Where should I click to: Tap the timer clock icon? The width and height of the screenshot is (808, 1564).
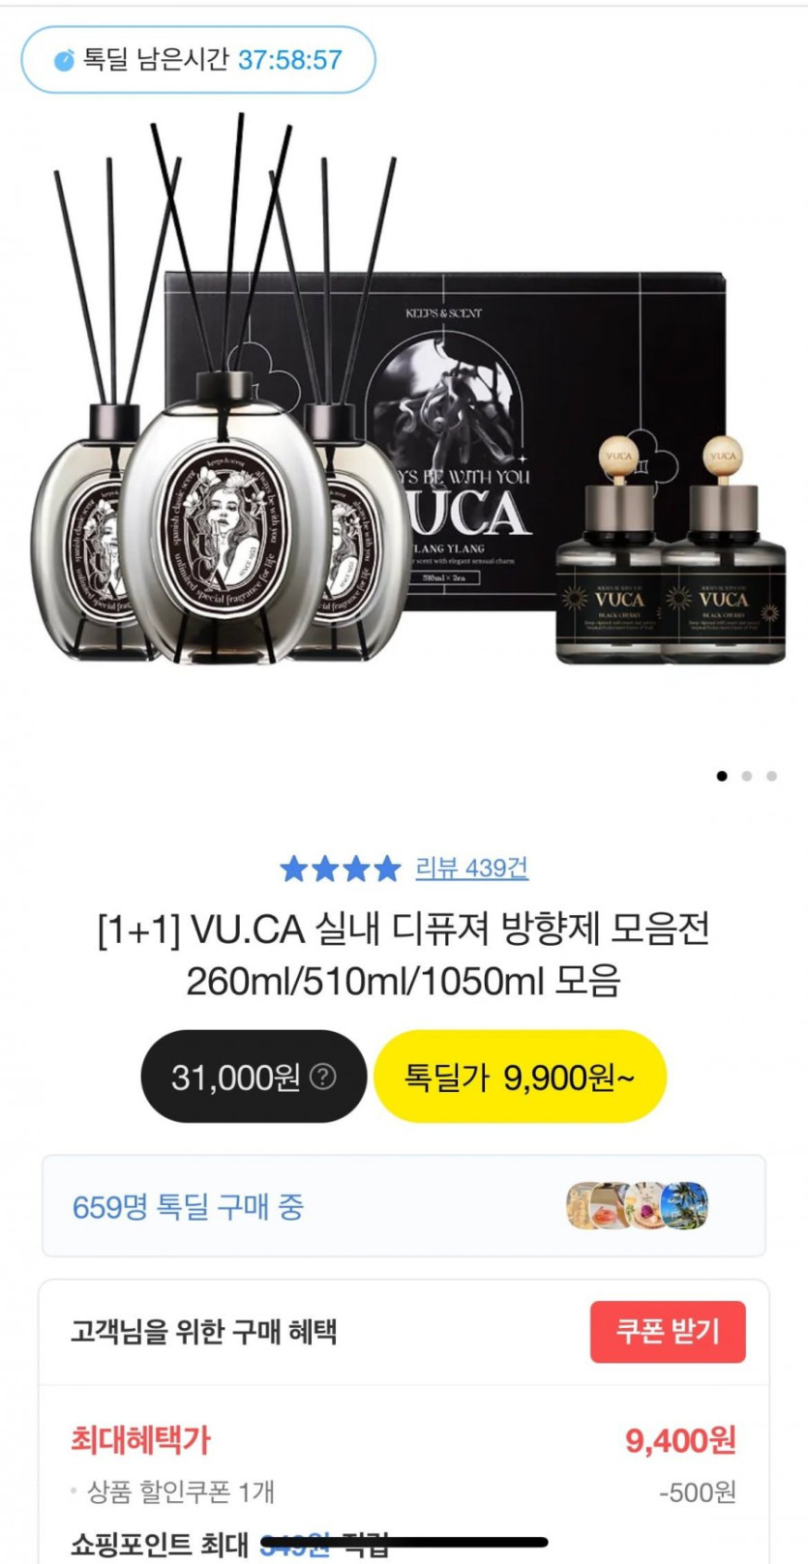pos(64,60)
